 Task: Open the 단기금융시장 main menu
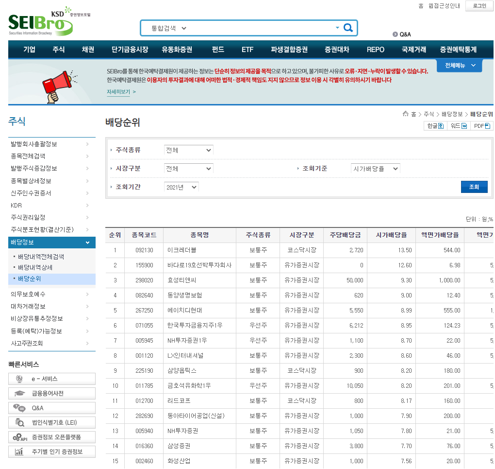click(x=130, y=50)
